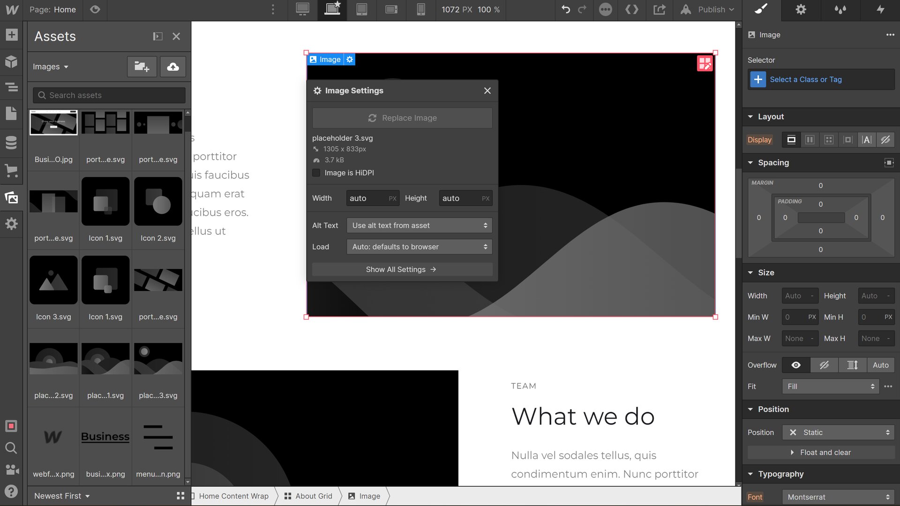The width and height of the screenshot is (900, 506).
Task: Click the Replace Image button
Action: (402, 118)
